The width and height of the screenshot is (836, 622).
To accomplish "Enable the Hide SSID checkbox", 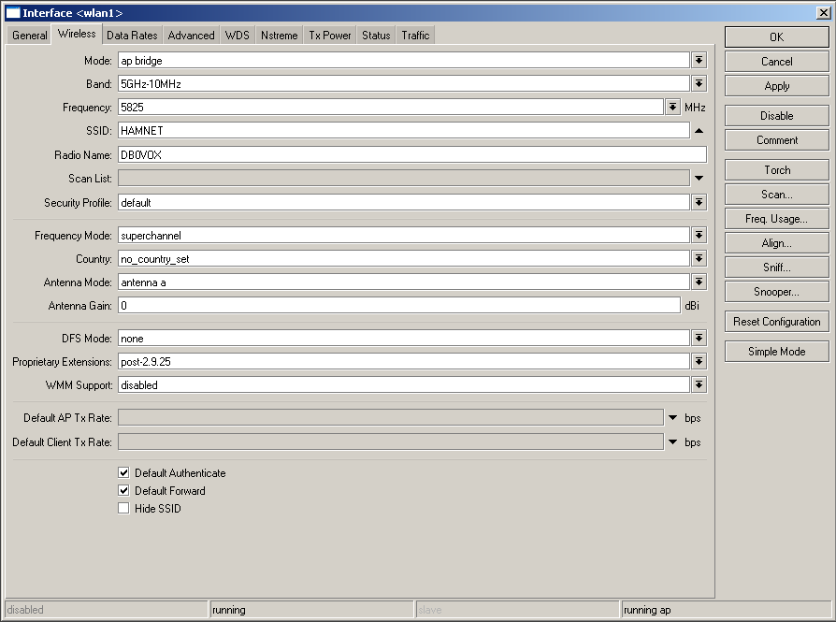I will (x=123, y=508).
